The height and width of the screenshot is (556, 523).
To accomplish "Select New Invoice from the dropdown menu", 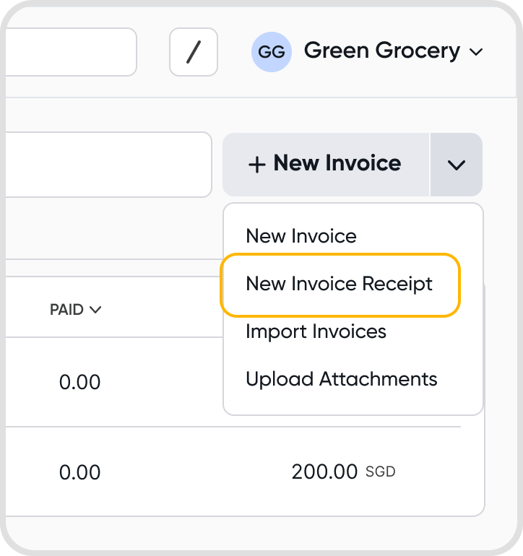I will (301, 236).
